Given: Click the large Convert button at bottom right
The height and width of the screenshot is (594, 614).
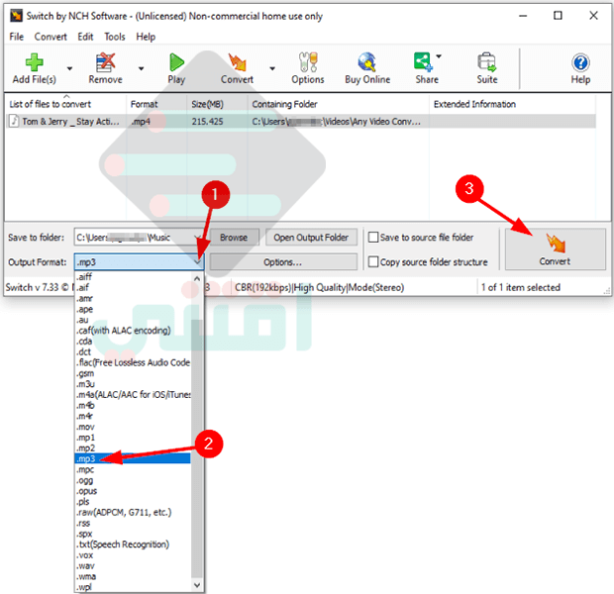Looking at the screenshot, I should pos(555,249).
